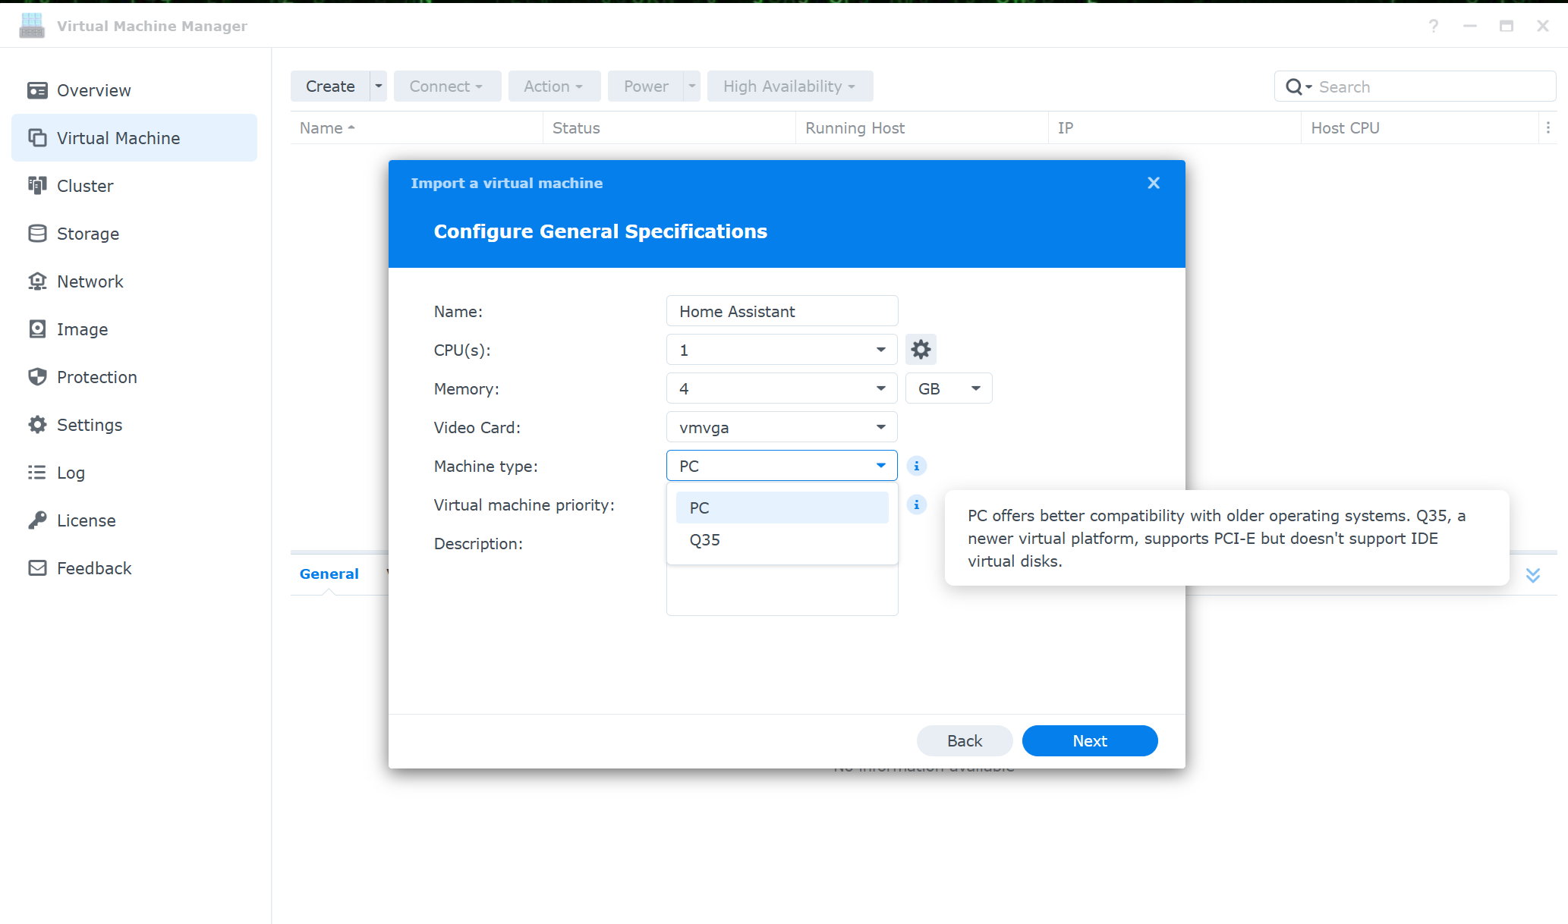Image resolution: width=1568 pixels, height=924 pixels.
Task: Click the Power button
Action: click(x=646, y=86)
